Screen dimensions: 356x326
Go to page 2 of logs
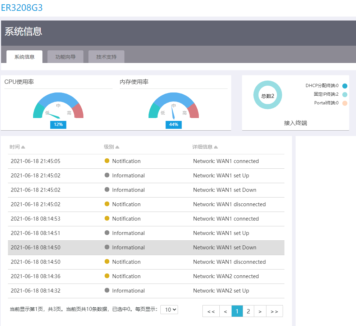tap(248, 311)
